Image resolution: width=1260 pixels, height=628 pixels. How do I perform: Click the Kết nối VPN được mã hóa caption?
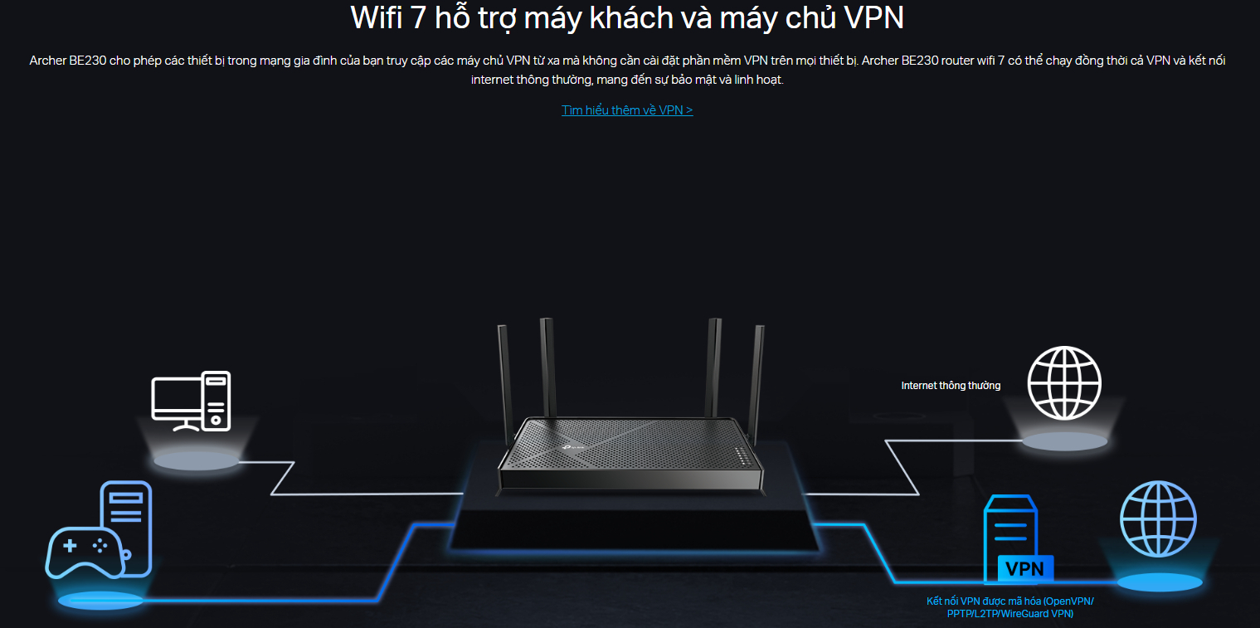1009,607
